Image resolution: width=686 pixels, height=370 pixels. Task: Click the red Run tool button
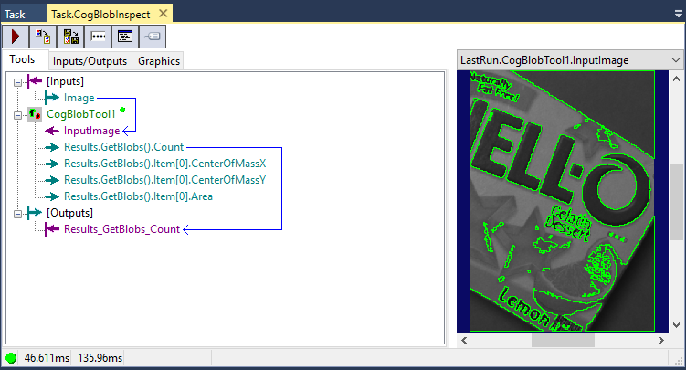click(16, 37)
